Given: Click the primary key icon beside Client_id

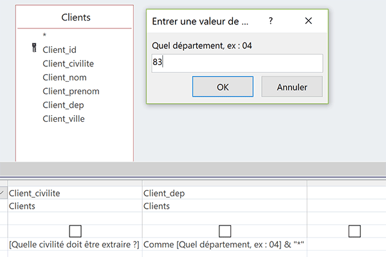Looking at the screenshot, I should 34,48.
